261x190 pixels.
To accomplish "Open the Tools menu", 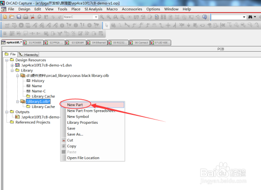I will tap(62, 9).
